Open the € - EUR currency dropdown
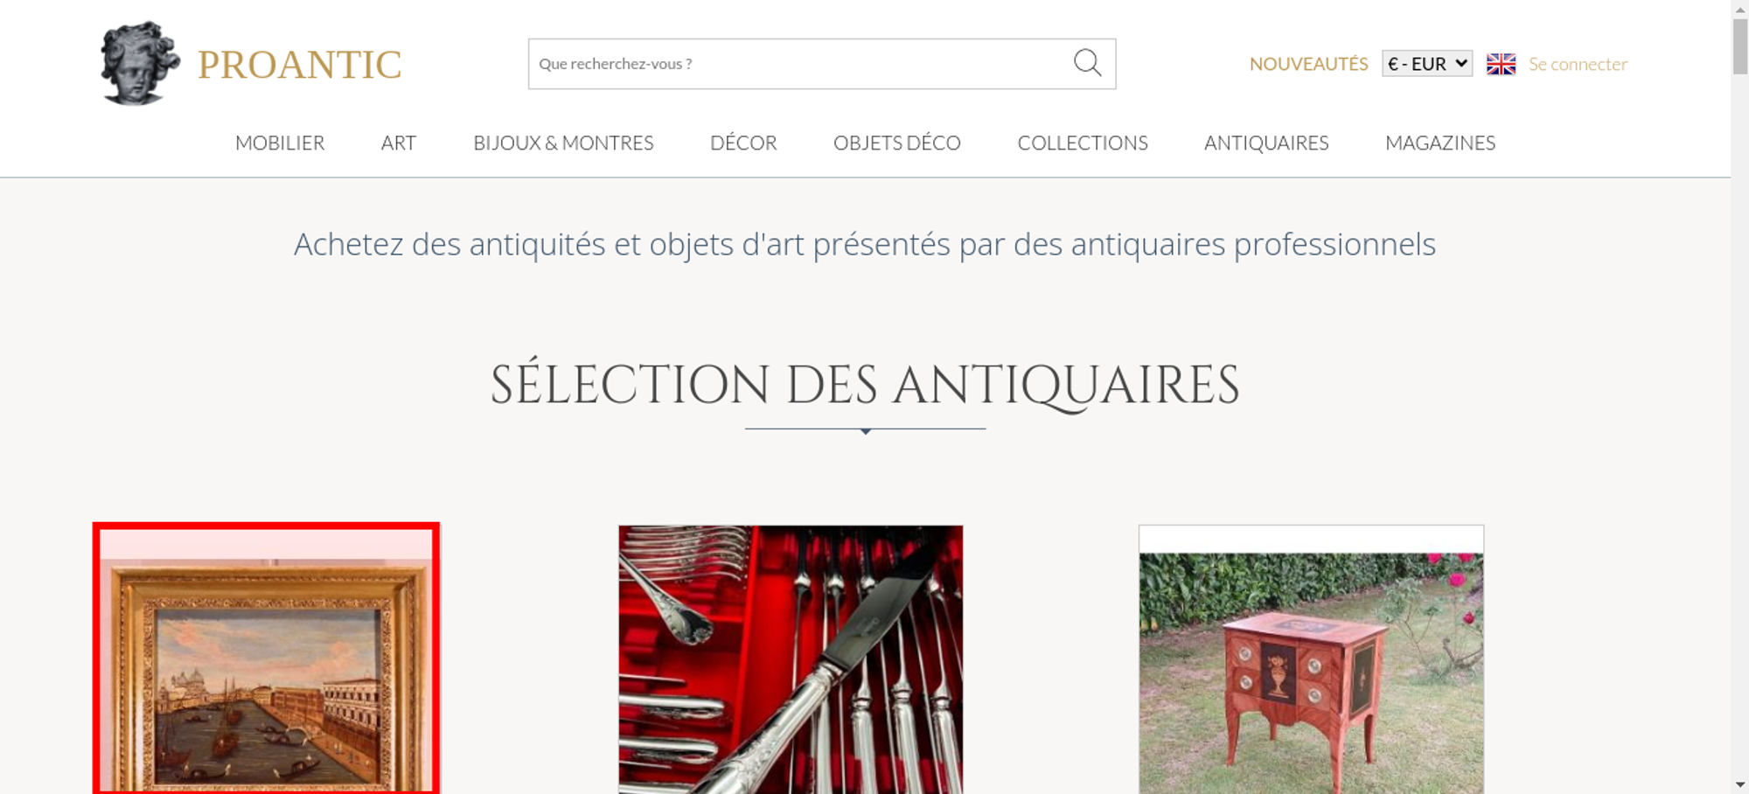The height and width of the screenshot is (794, 1749). (1427, 64)
